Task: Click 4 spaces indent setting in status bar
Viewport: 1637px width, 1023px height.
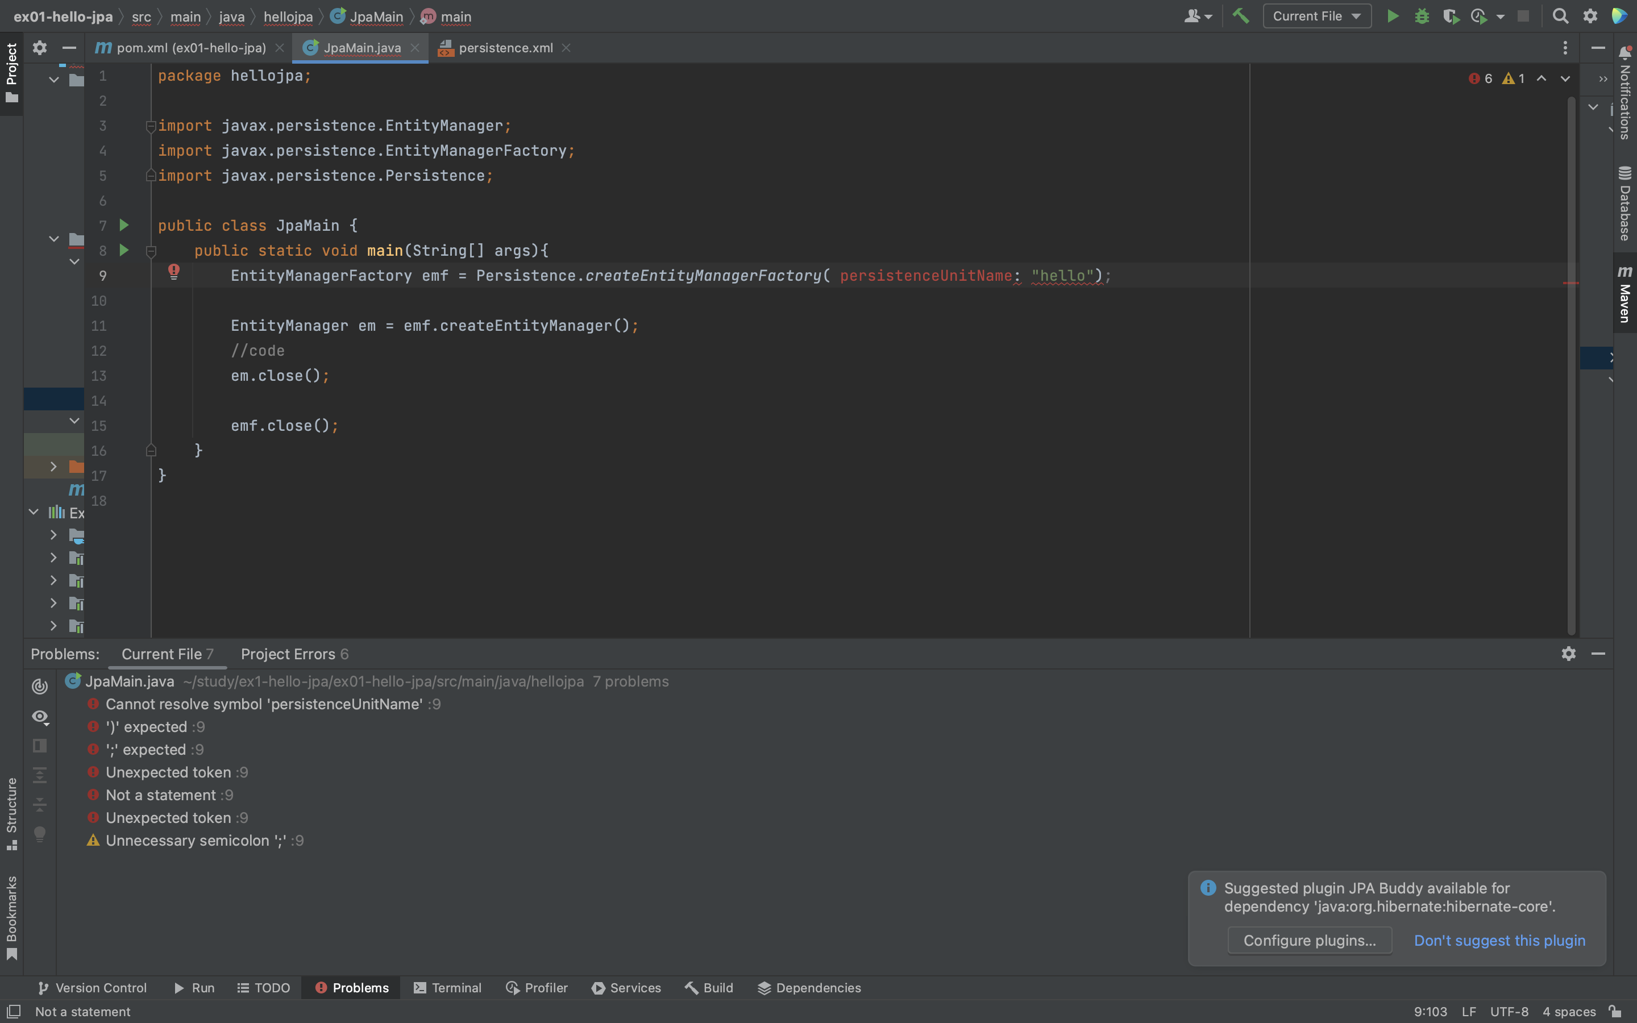Action: point(1569,1012)
